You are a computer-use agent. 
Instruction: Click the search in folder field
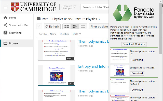pos(94,7)
